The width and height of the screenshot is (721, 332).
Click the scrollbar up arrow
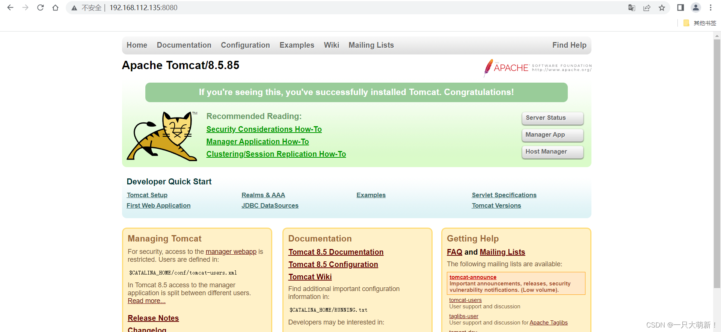[717, 36]
